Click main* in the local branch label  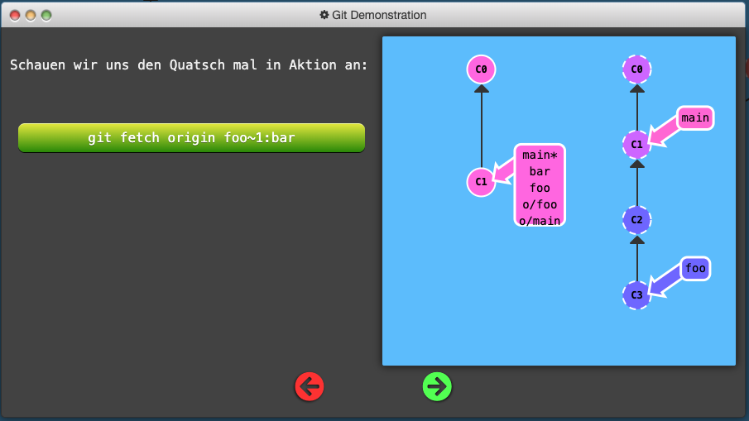(540, 155)
